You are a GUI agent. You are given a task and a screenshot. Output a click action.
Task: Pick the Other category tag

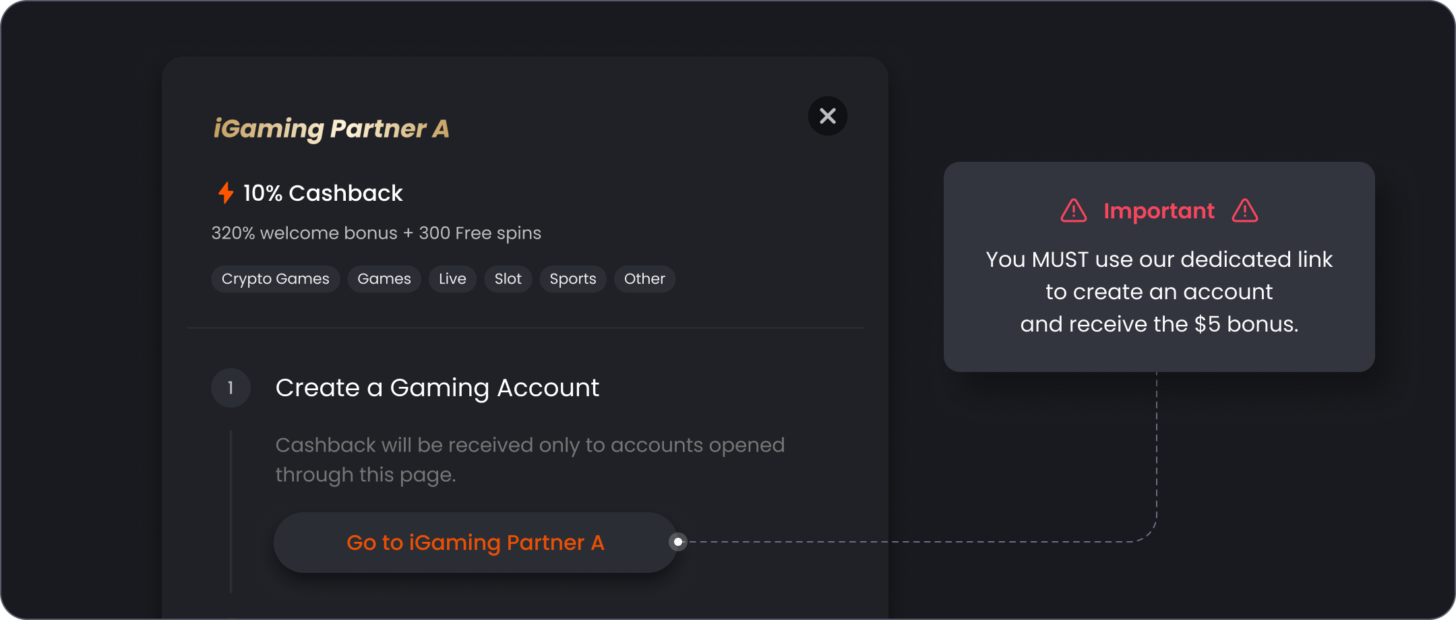click(644, 279)
